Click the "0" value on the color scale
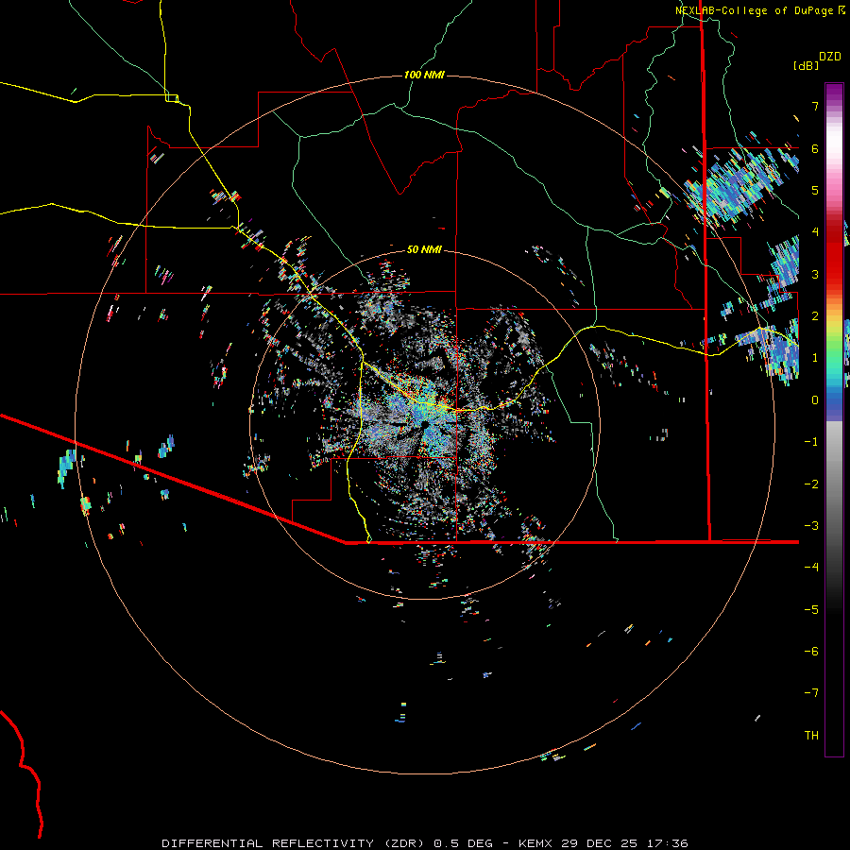 [x=815, y=400]
